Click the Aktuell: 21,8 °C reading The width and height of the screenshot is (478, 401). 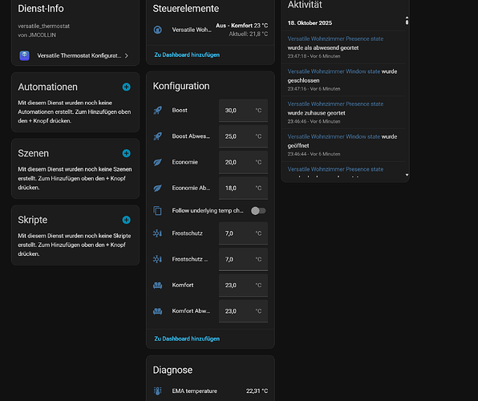[x=248, y=34]
